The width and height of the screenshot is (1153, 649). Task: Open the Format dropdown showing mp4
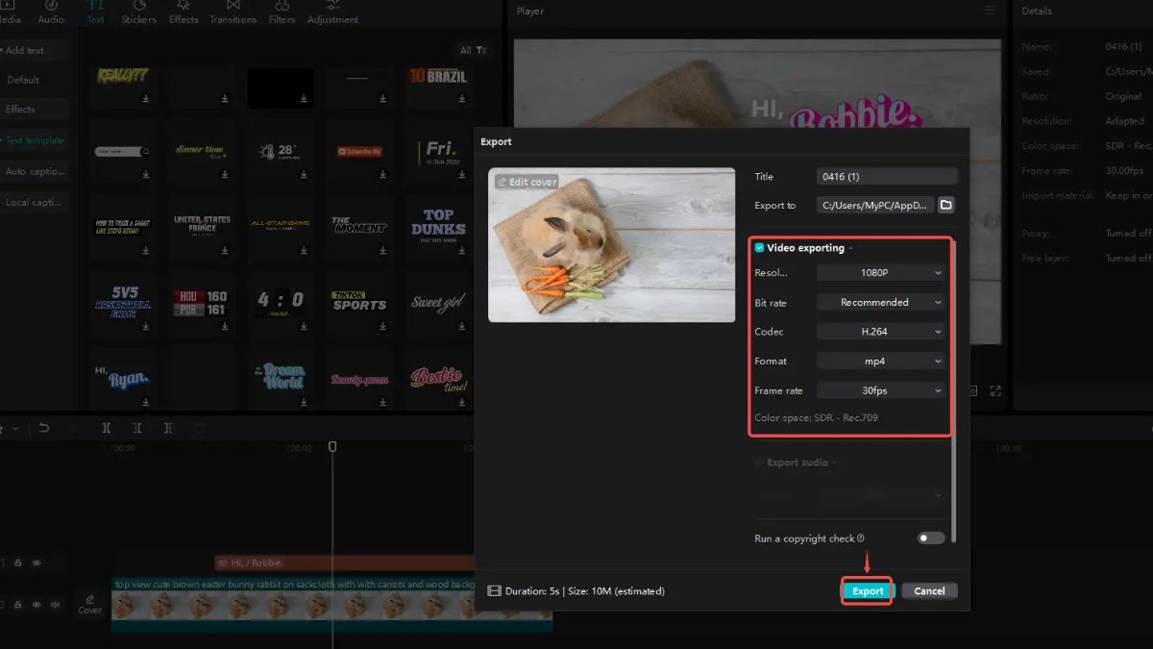tap(881, 362)
